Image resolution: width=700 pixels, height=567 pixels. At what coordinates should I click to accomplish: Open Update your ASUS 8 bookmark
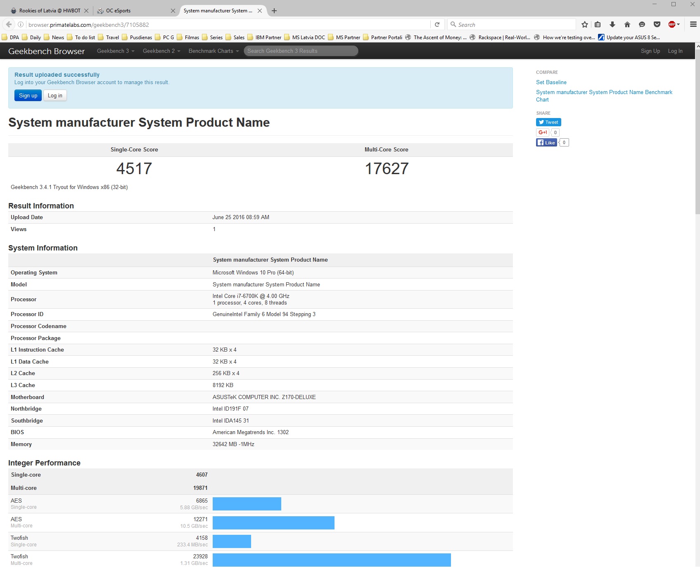pos(629,37)
